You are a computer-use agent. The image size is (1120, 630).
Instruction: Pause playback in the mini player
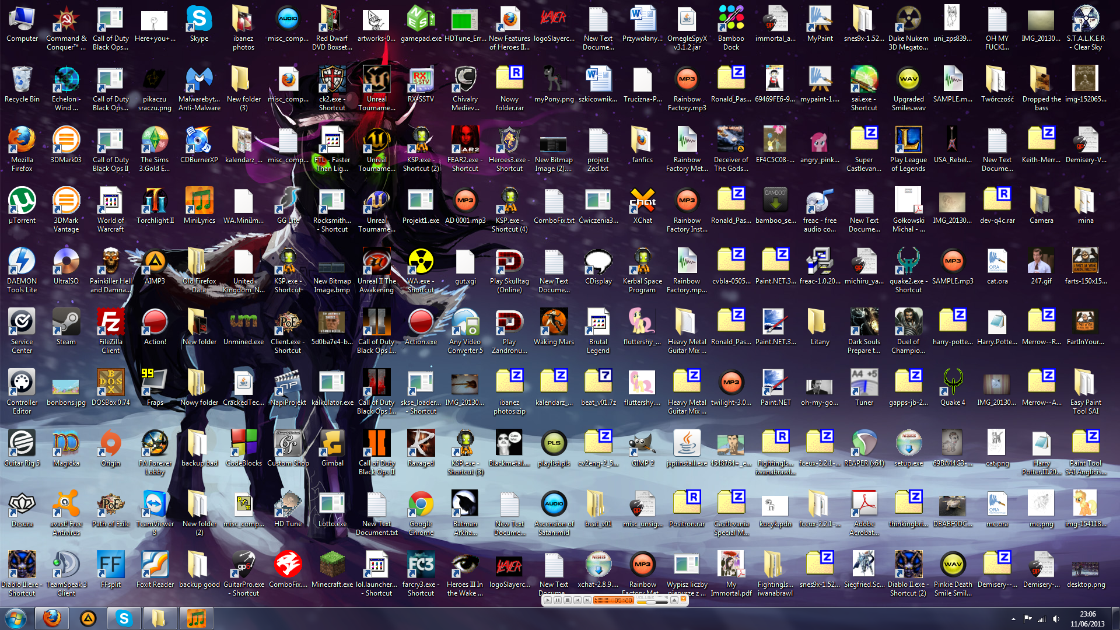tap(558, 600)
